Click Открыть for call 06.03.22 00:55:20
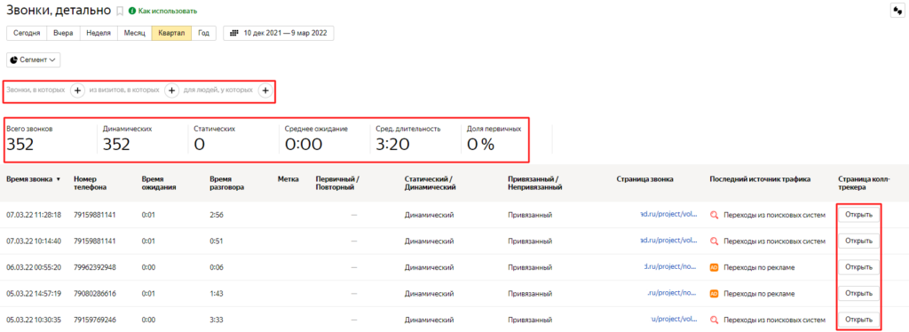 tap(858, 267)
